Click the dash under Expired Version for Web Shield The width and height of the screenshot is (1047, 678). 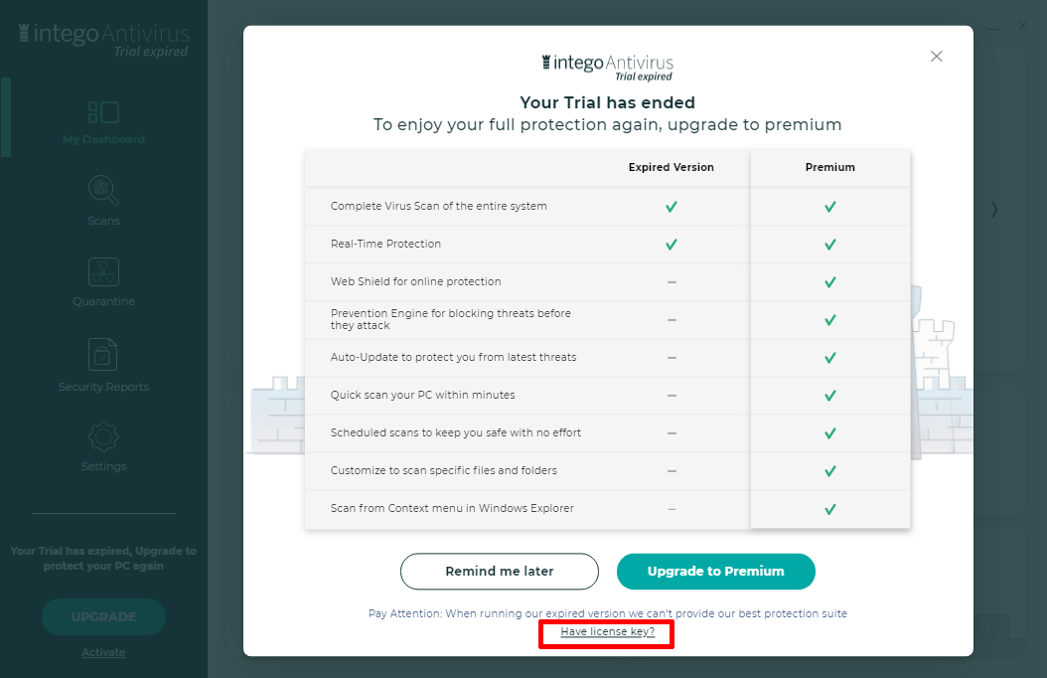click(672, 281)
